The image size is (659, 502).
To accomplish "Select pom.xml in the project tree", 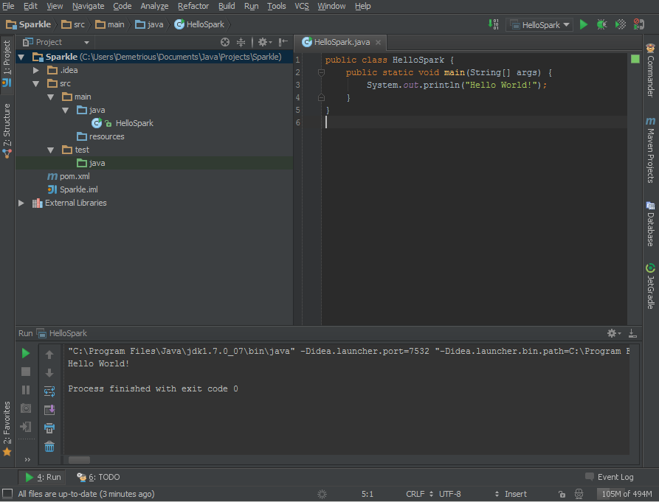I will pos(74,176).
